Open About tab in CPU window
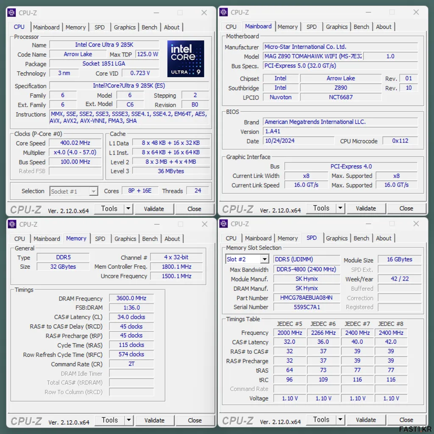Image resolution: width=434 pixels, height=434 pixels. tap(172, 27)
